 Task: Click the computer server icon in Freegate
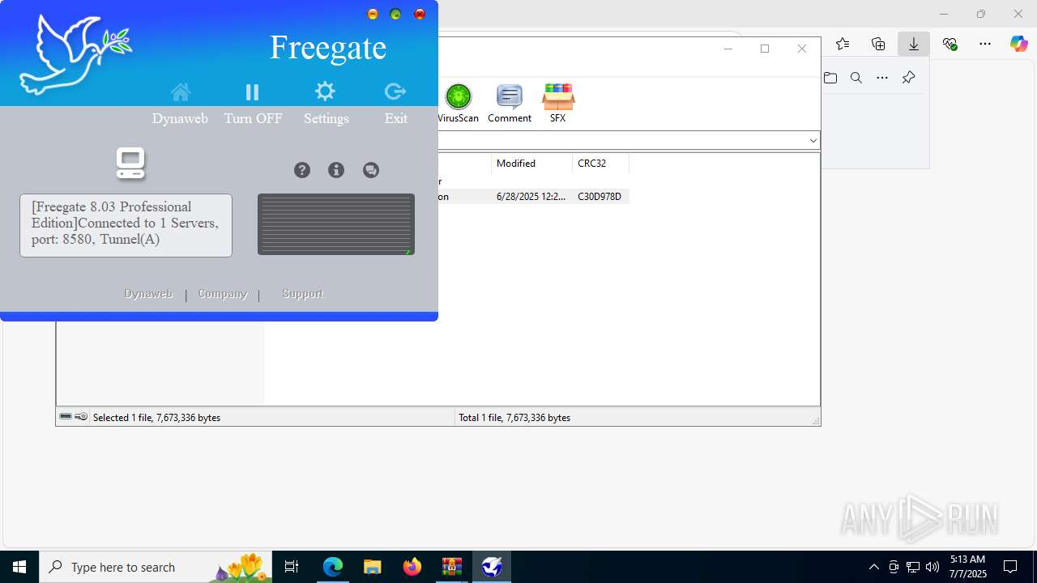[130, 164]
